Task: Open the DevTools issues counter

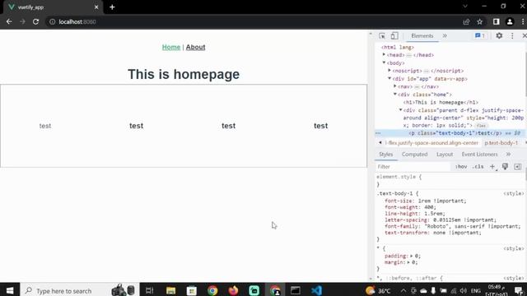Action: [479, 35]
